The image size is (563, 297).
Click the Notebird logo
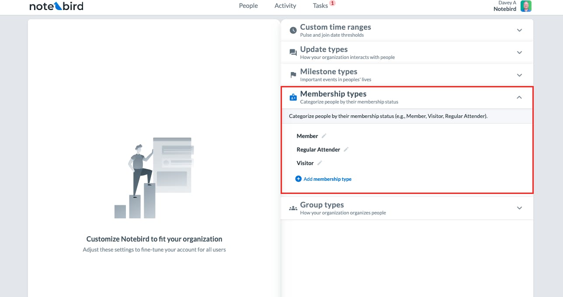tap(56, 6)
